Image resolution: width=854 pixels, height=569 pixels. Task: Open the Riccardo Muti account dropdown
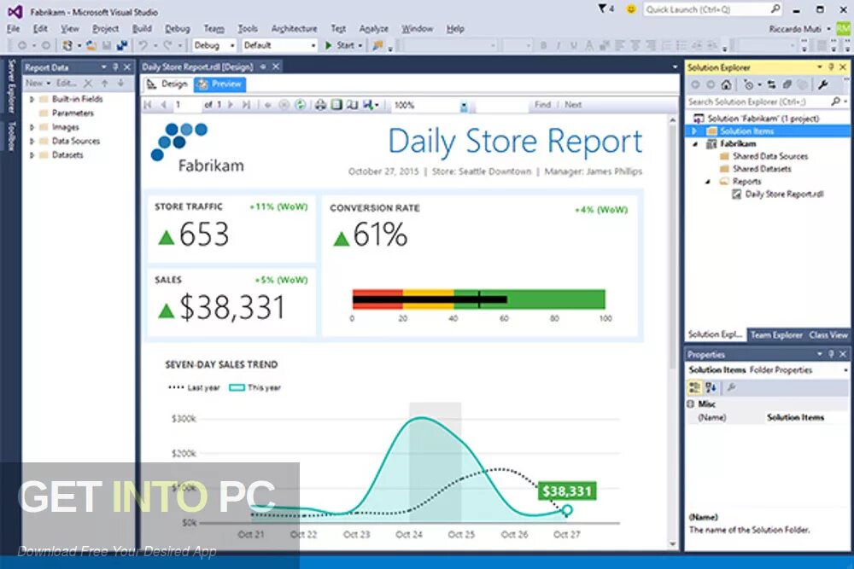799,29
